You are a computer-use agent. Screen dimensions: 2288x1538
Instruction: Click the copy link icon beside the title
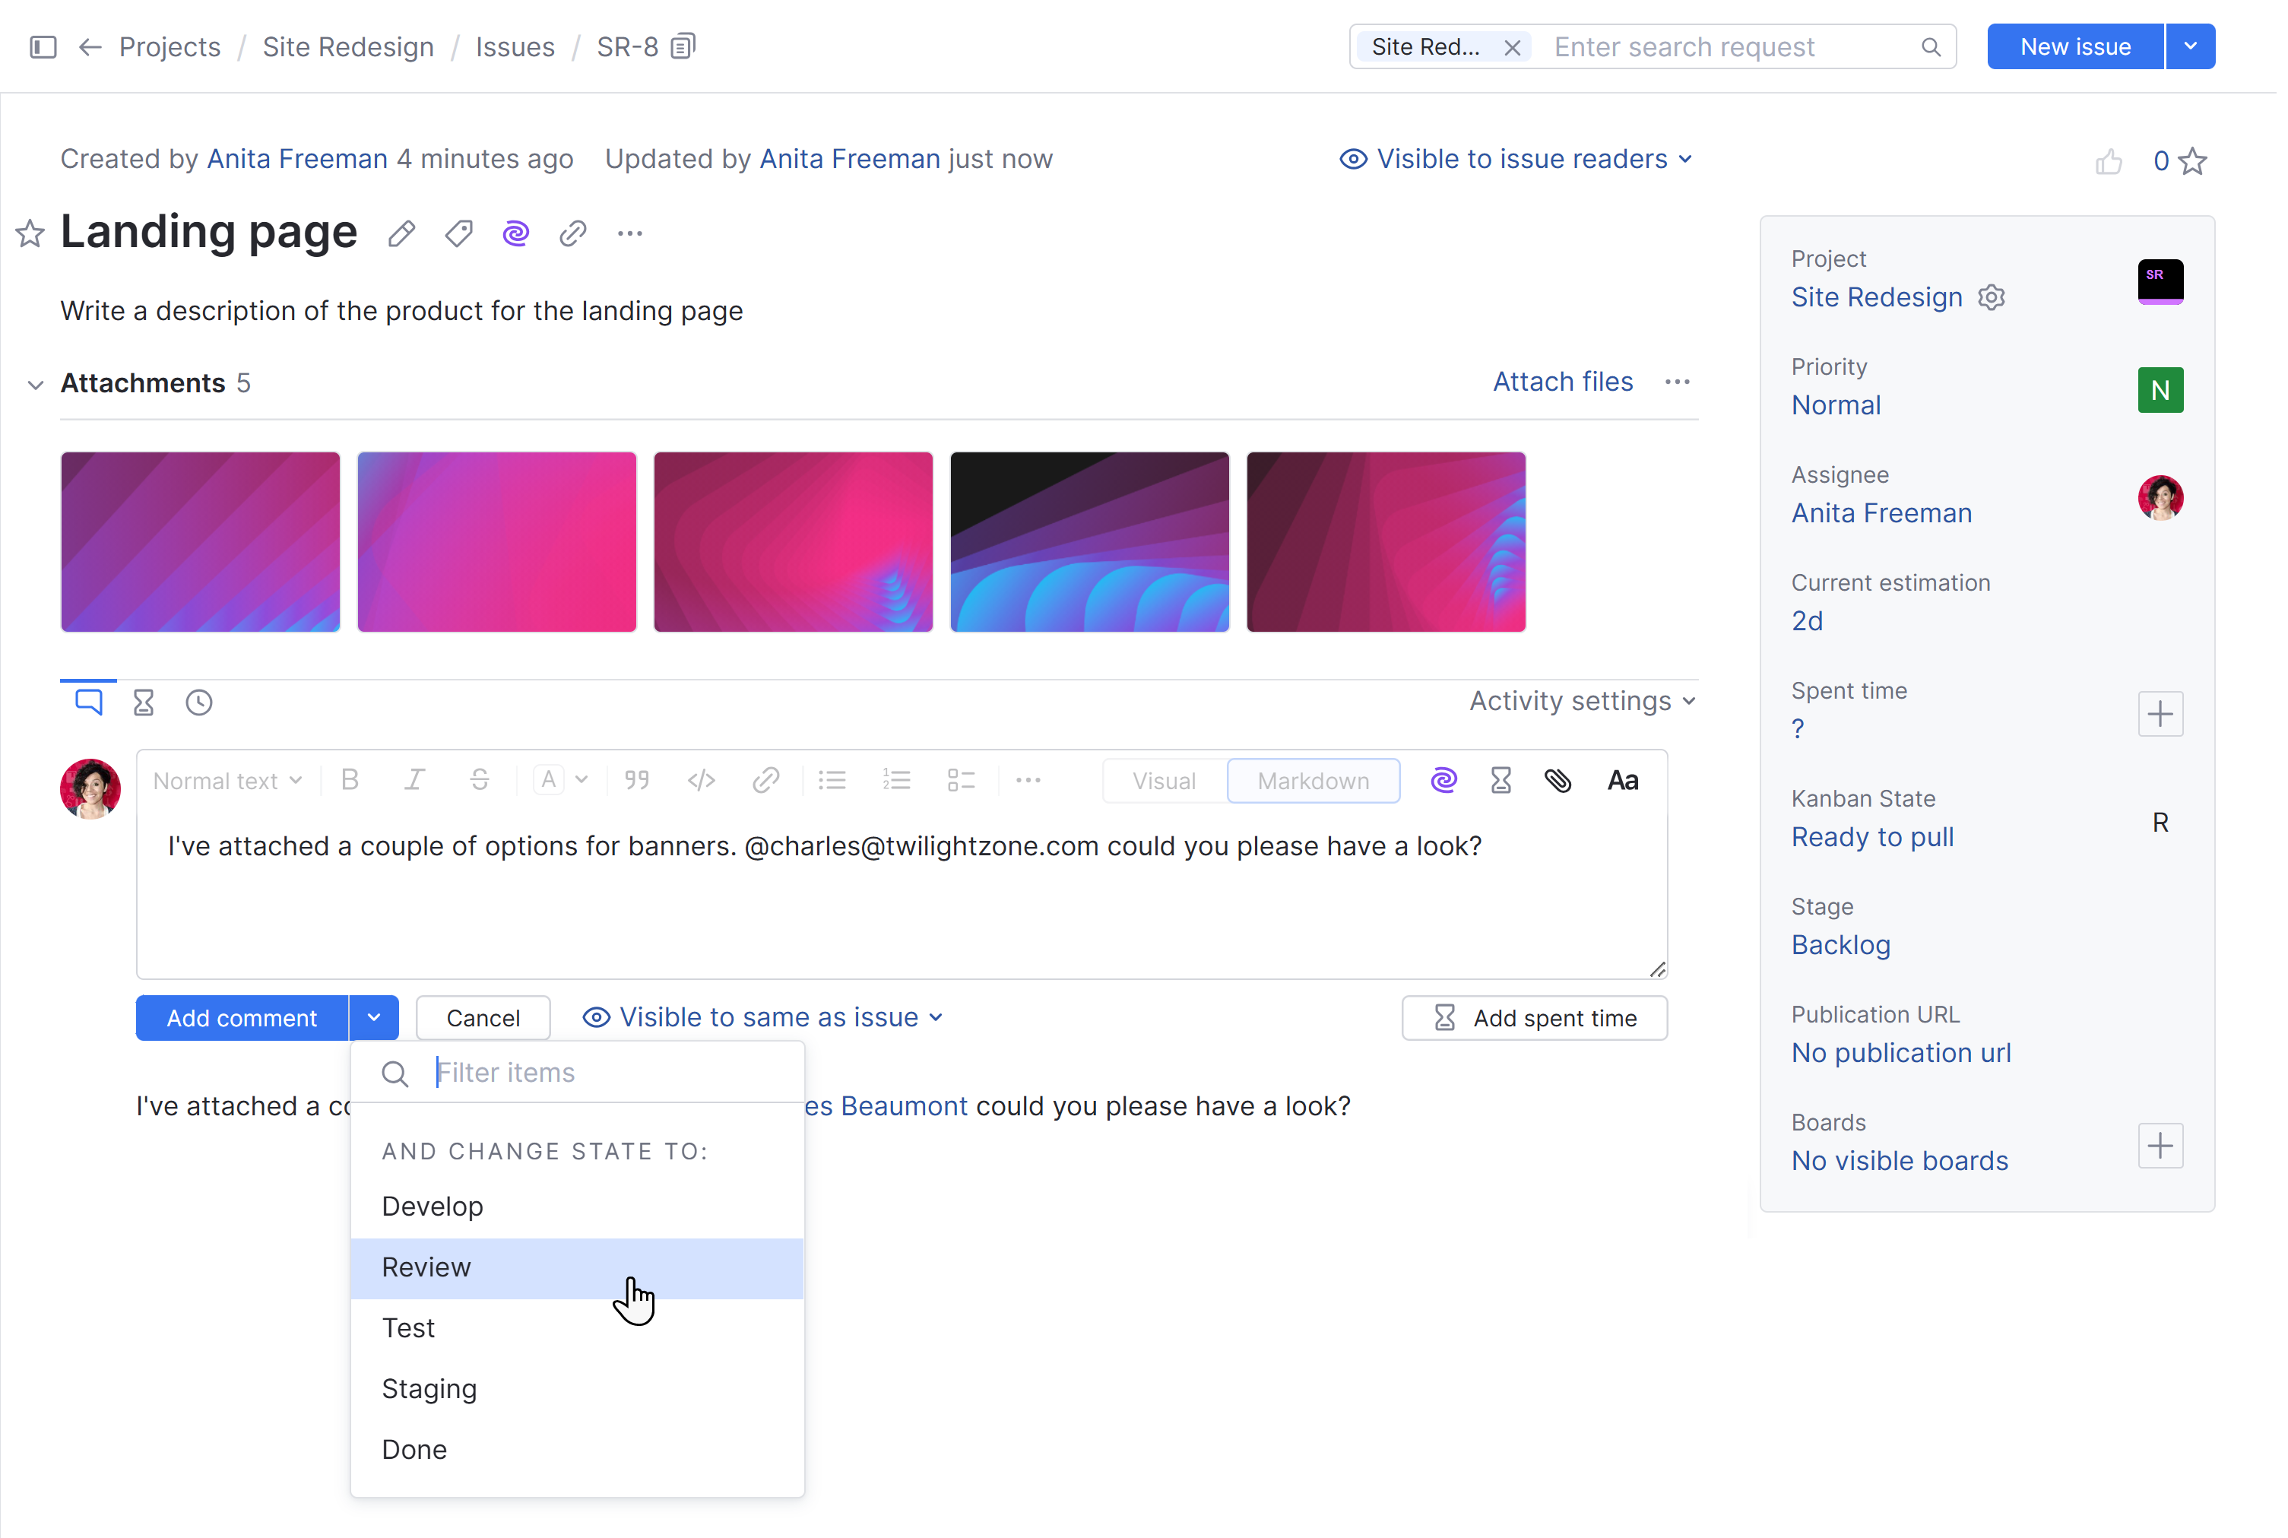572,233
